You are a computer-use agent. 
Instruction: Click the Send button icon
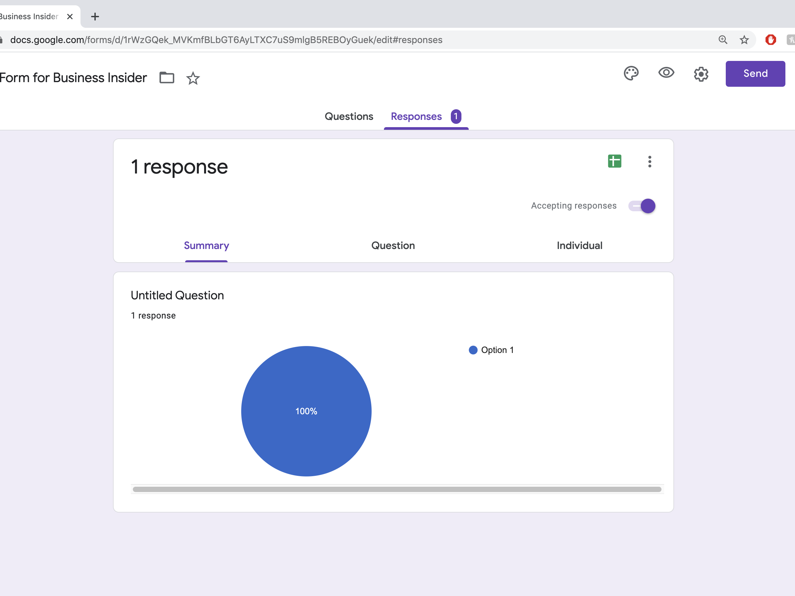pyautogui.click(x=755, y=73)
